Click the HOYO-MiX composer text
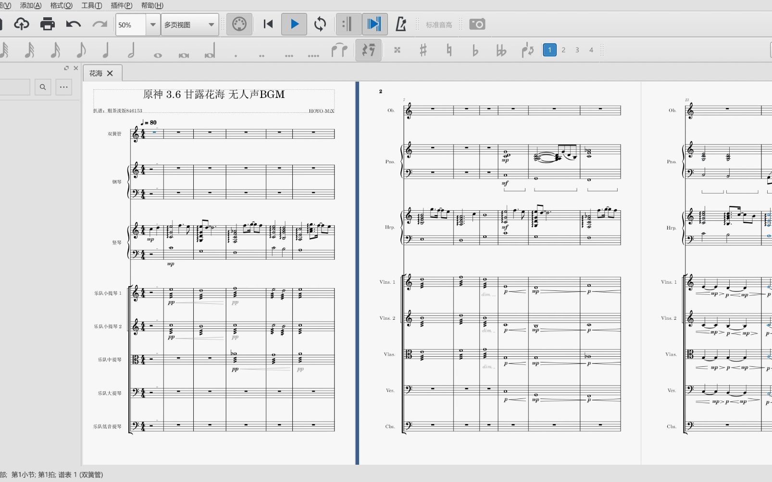 tap(322, 111)
